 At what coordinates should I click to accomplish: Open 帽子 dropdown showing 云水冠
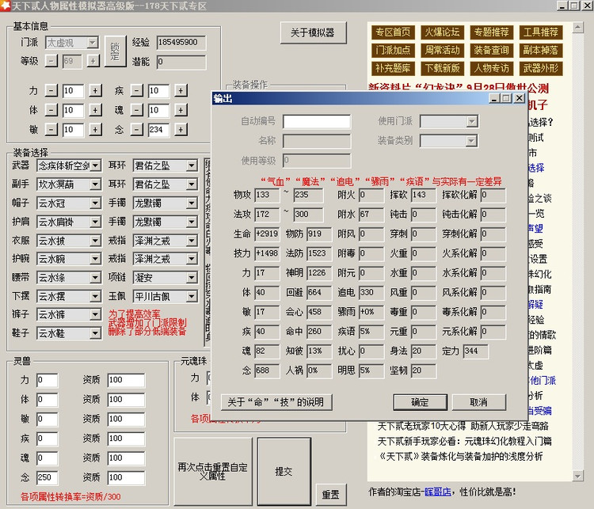click(x=96, y=203)
